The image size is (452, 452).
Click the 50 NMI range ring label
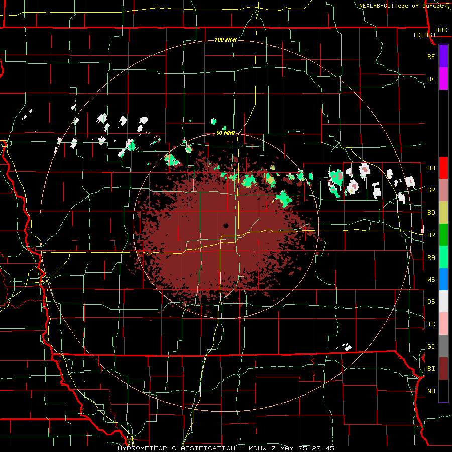pyautogui.click(x=225, y=133)
